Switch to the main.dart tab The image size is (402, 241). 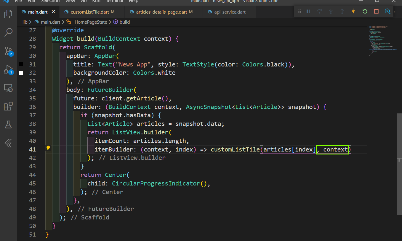(38, 12)
